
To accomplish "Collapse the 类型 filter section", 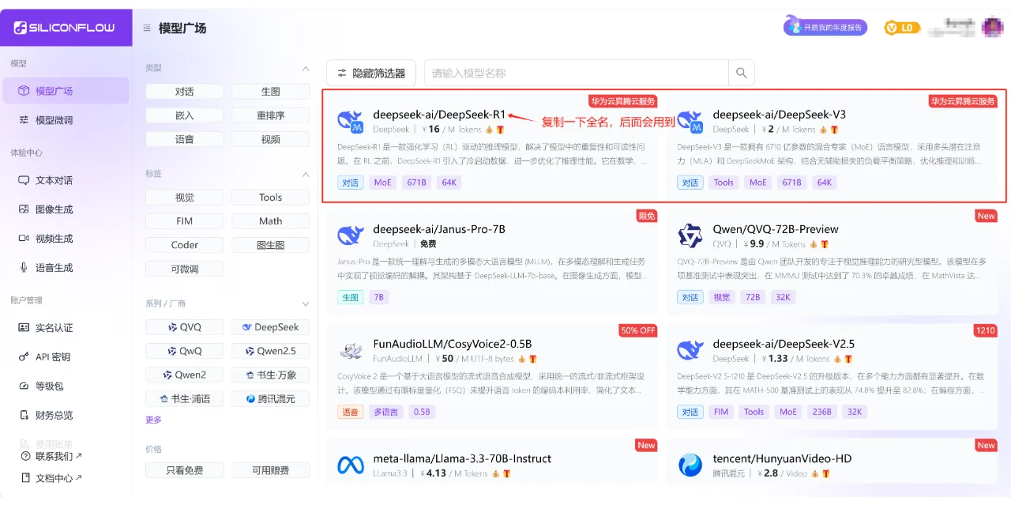I will pyautogui.click(x=306, y=69).
